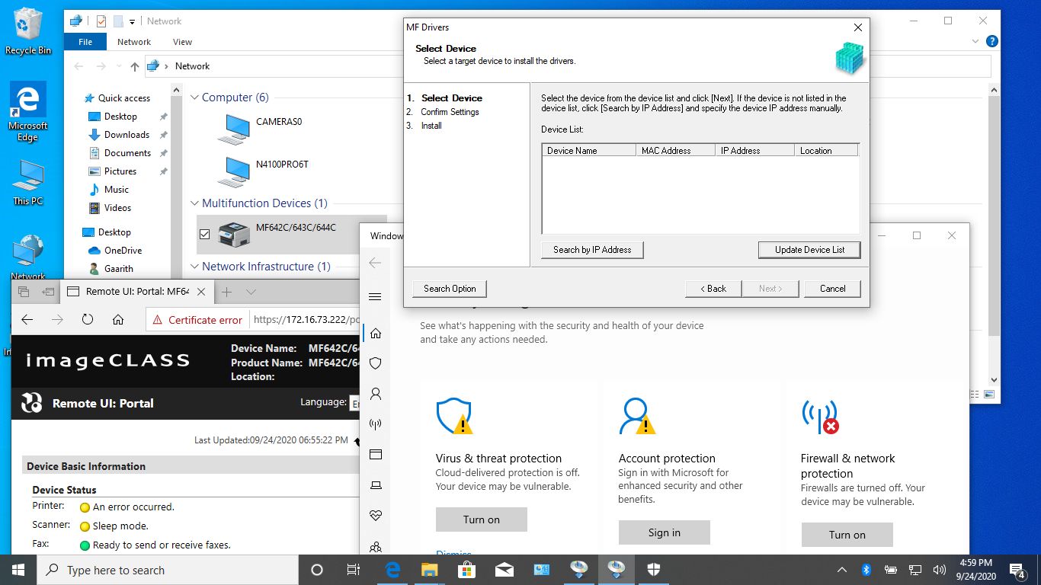
Task: Click the Certificate error warning in address bar
Action: [x=197, y=319]
